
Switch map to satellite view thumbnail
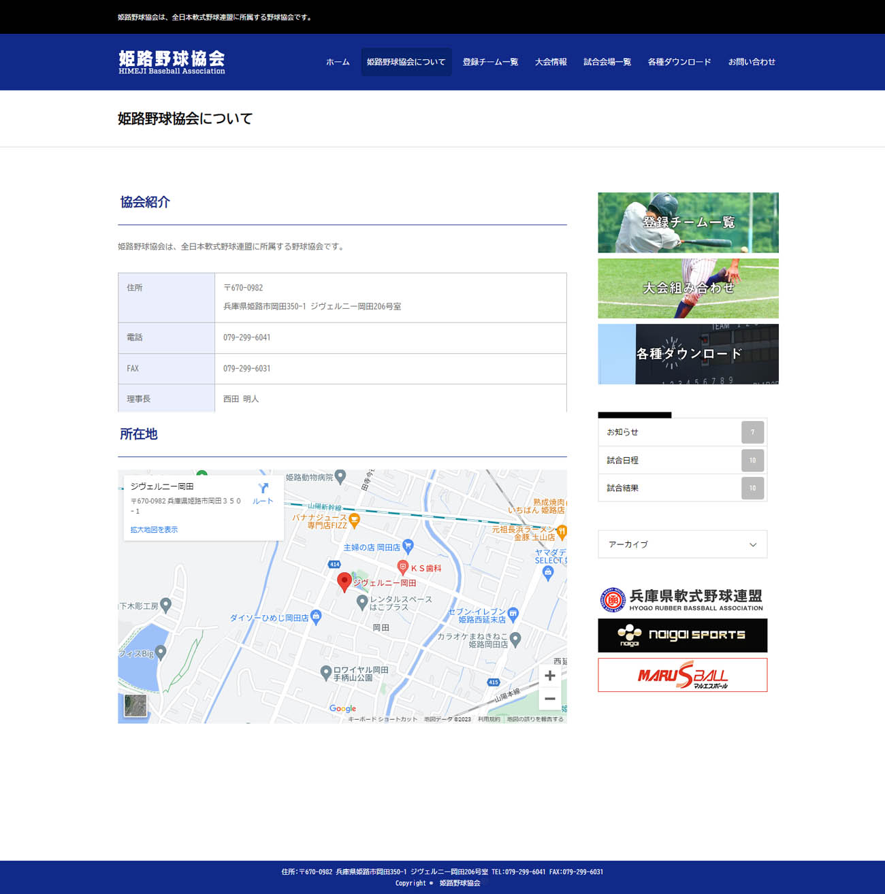[x=135, y=706]
